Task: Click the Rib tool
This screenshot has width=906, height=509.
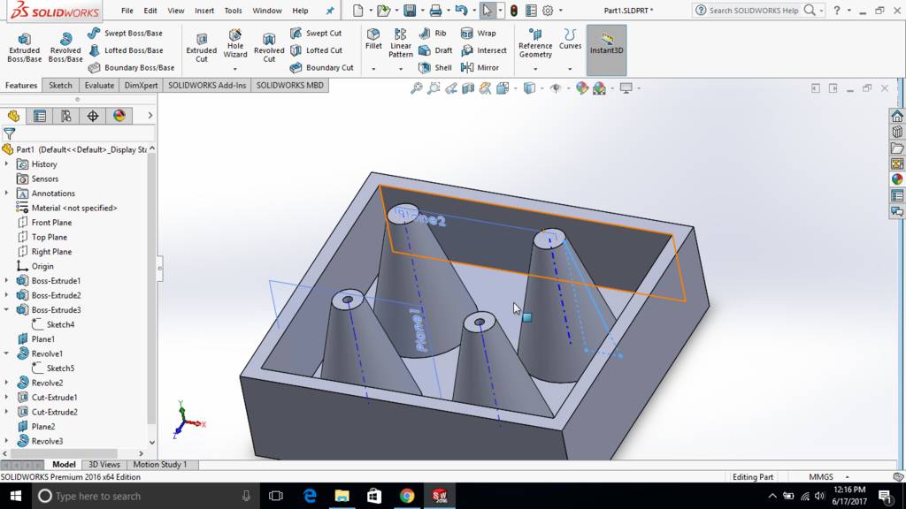Action: pos(433,34)
